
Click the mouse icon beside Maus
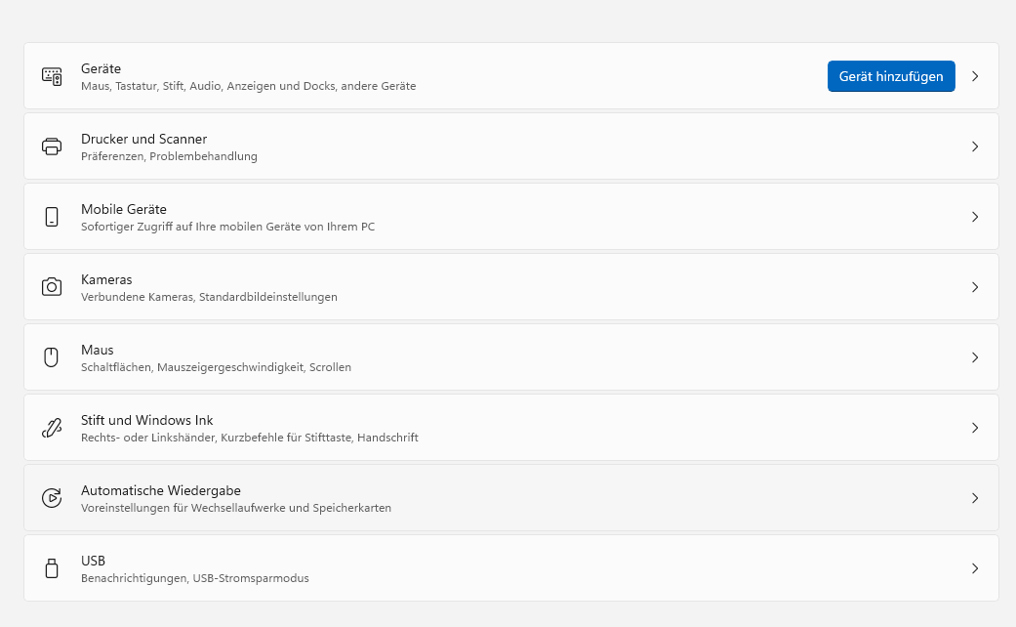(52, 357)
